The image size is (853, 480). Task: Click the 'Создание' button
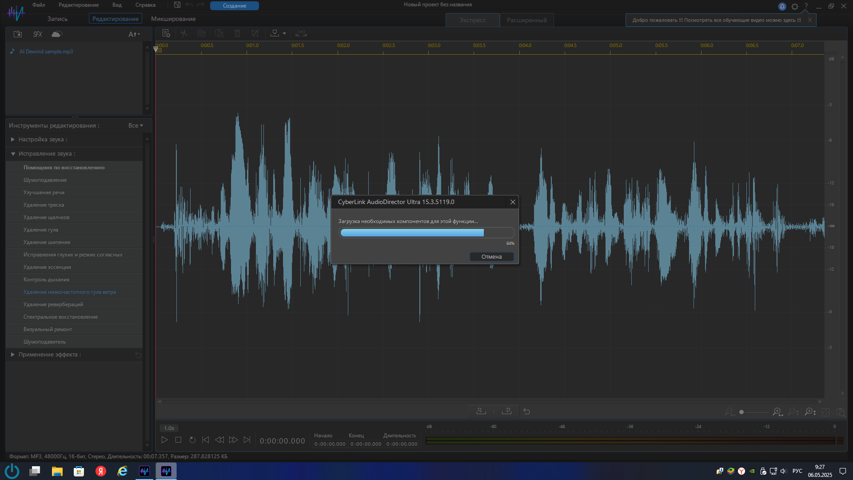[235, 6]
